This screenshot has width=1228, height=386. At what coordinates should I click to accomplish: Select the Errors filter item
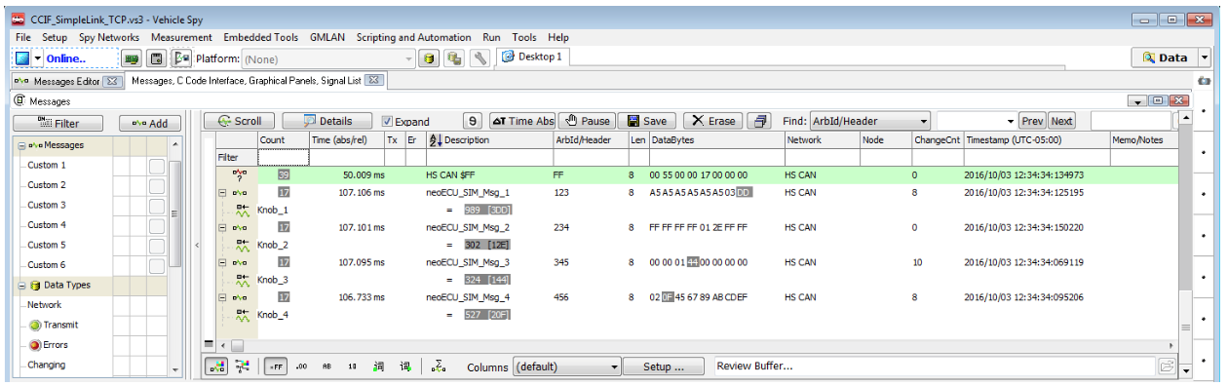coord(48,345)
